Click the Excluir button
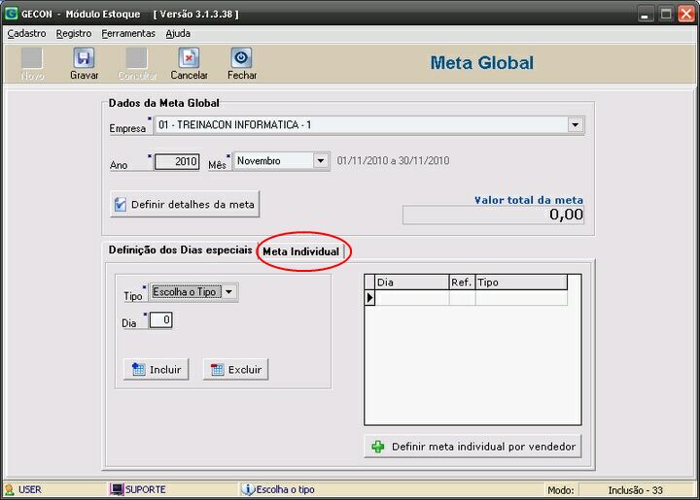The width and height of the screenshot is (700, 500). 235,370
